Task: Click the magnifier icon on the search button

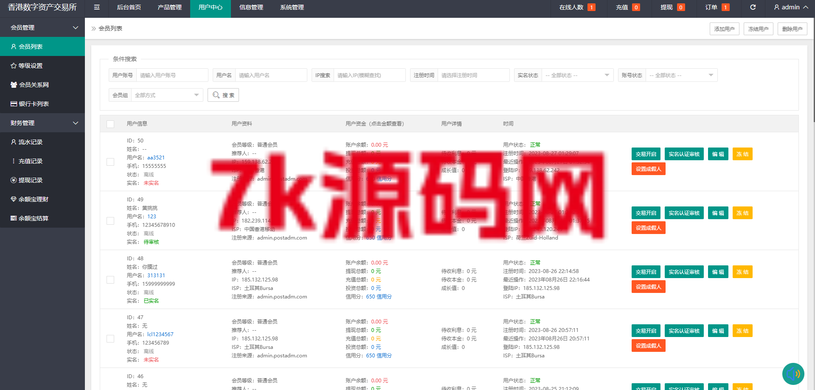Action: [216, 95]
